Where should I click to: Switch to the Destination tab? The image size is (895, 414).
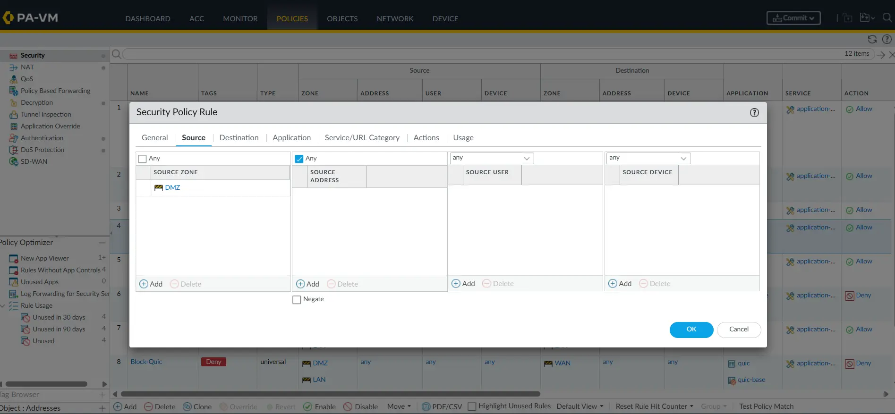(239, 137)
